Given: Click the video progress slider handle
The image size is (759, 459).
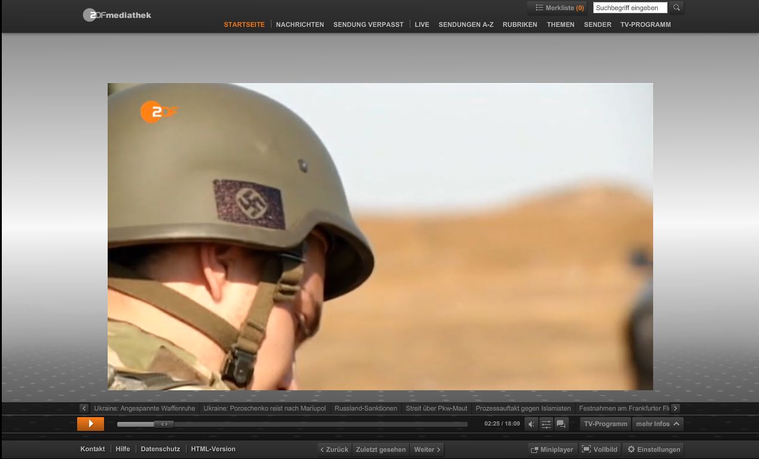Looking at the screenshot, I should (x=164, y=424).
